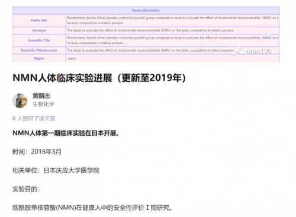Select the bold line NMN人体第一期临床实验在日本开展
296x217 pixels.
[66, 133]
